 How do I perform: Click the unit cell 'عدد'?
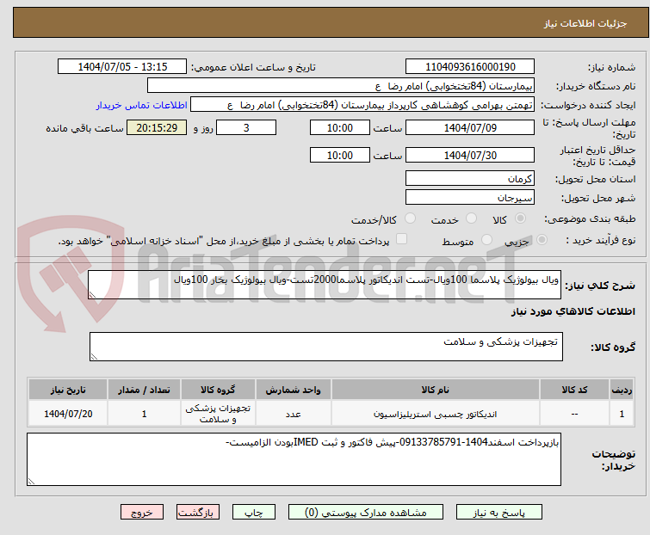[293, 414]
